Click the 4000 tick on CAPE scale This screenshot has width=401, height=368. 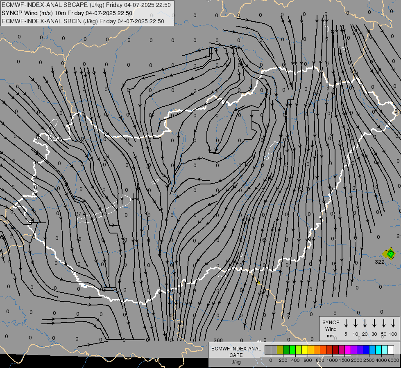(x=381, y=360)
